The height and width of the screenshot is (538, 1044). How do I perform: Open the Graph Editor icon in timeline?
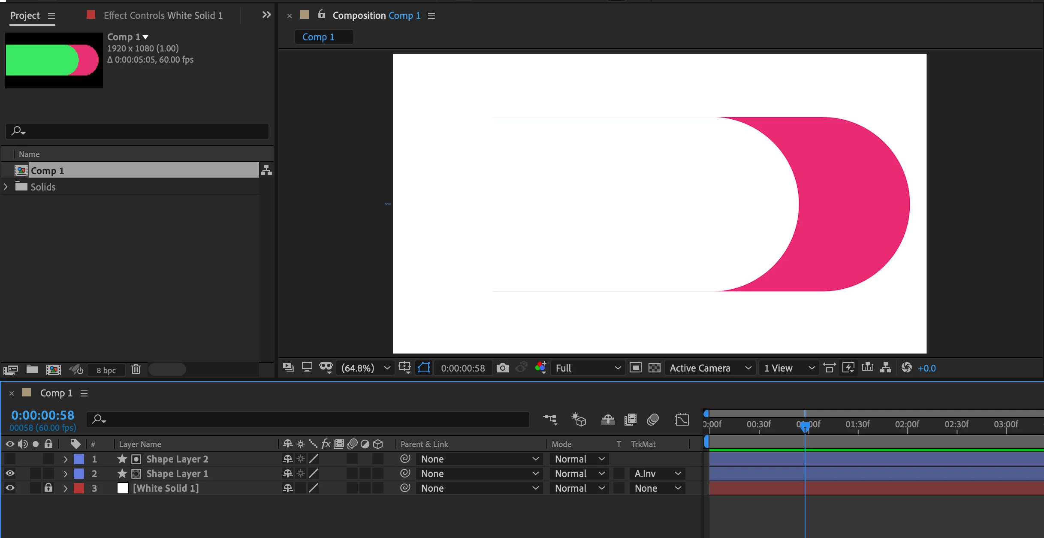coord(682,420)
